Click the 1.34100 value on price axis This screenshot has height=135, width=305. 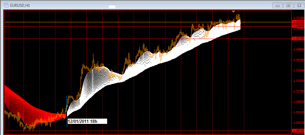click(298, 60)
